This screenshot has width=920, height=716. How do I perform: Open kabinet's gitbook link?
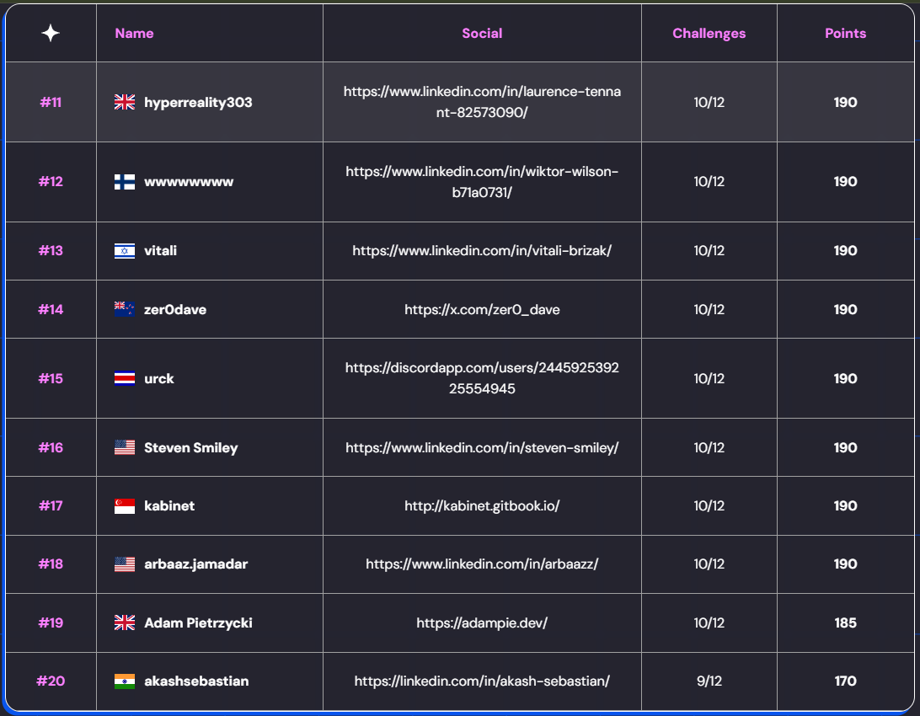pos(482,505)
